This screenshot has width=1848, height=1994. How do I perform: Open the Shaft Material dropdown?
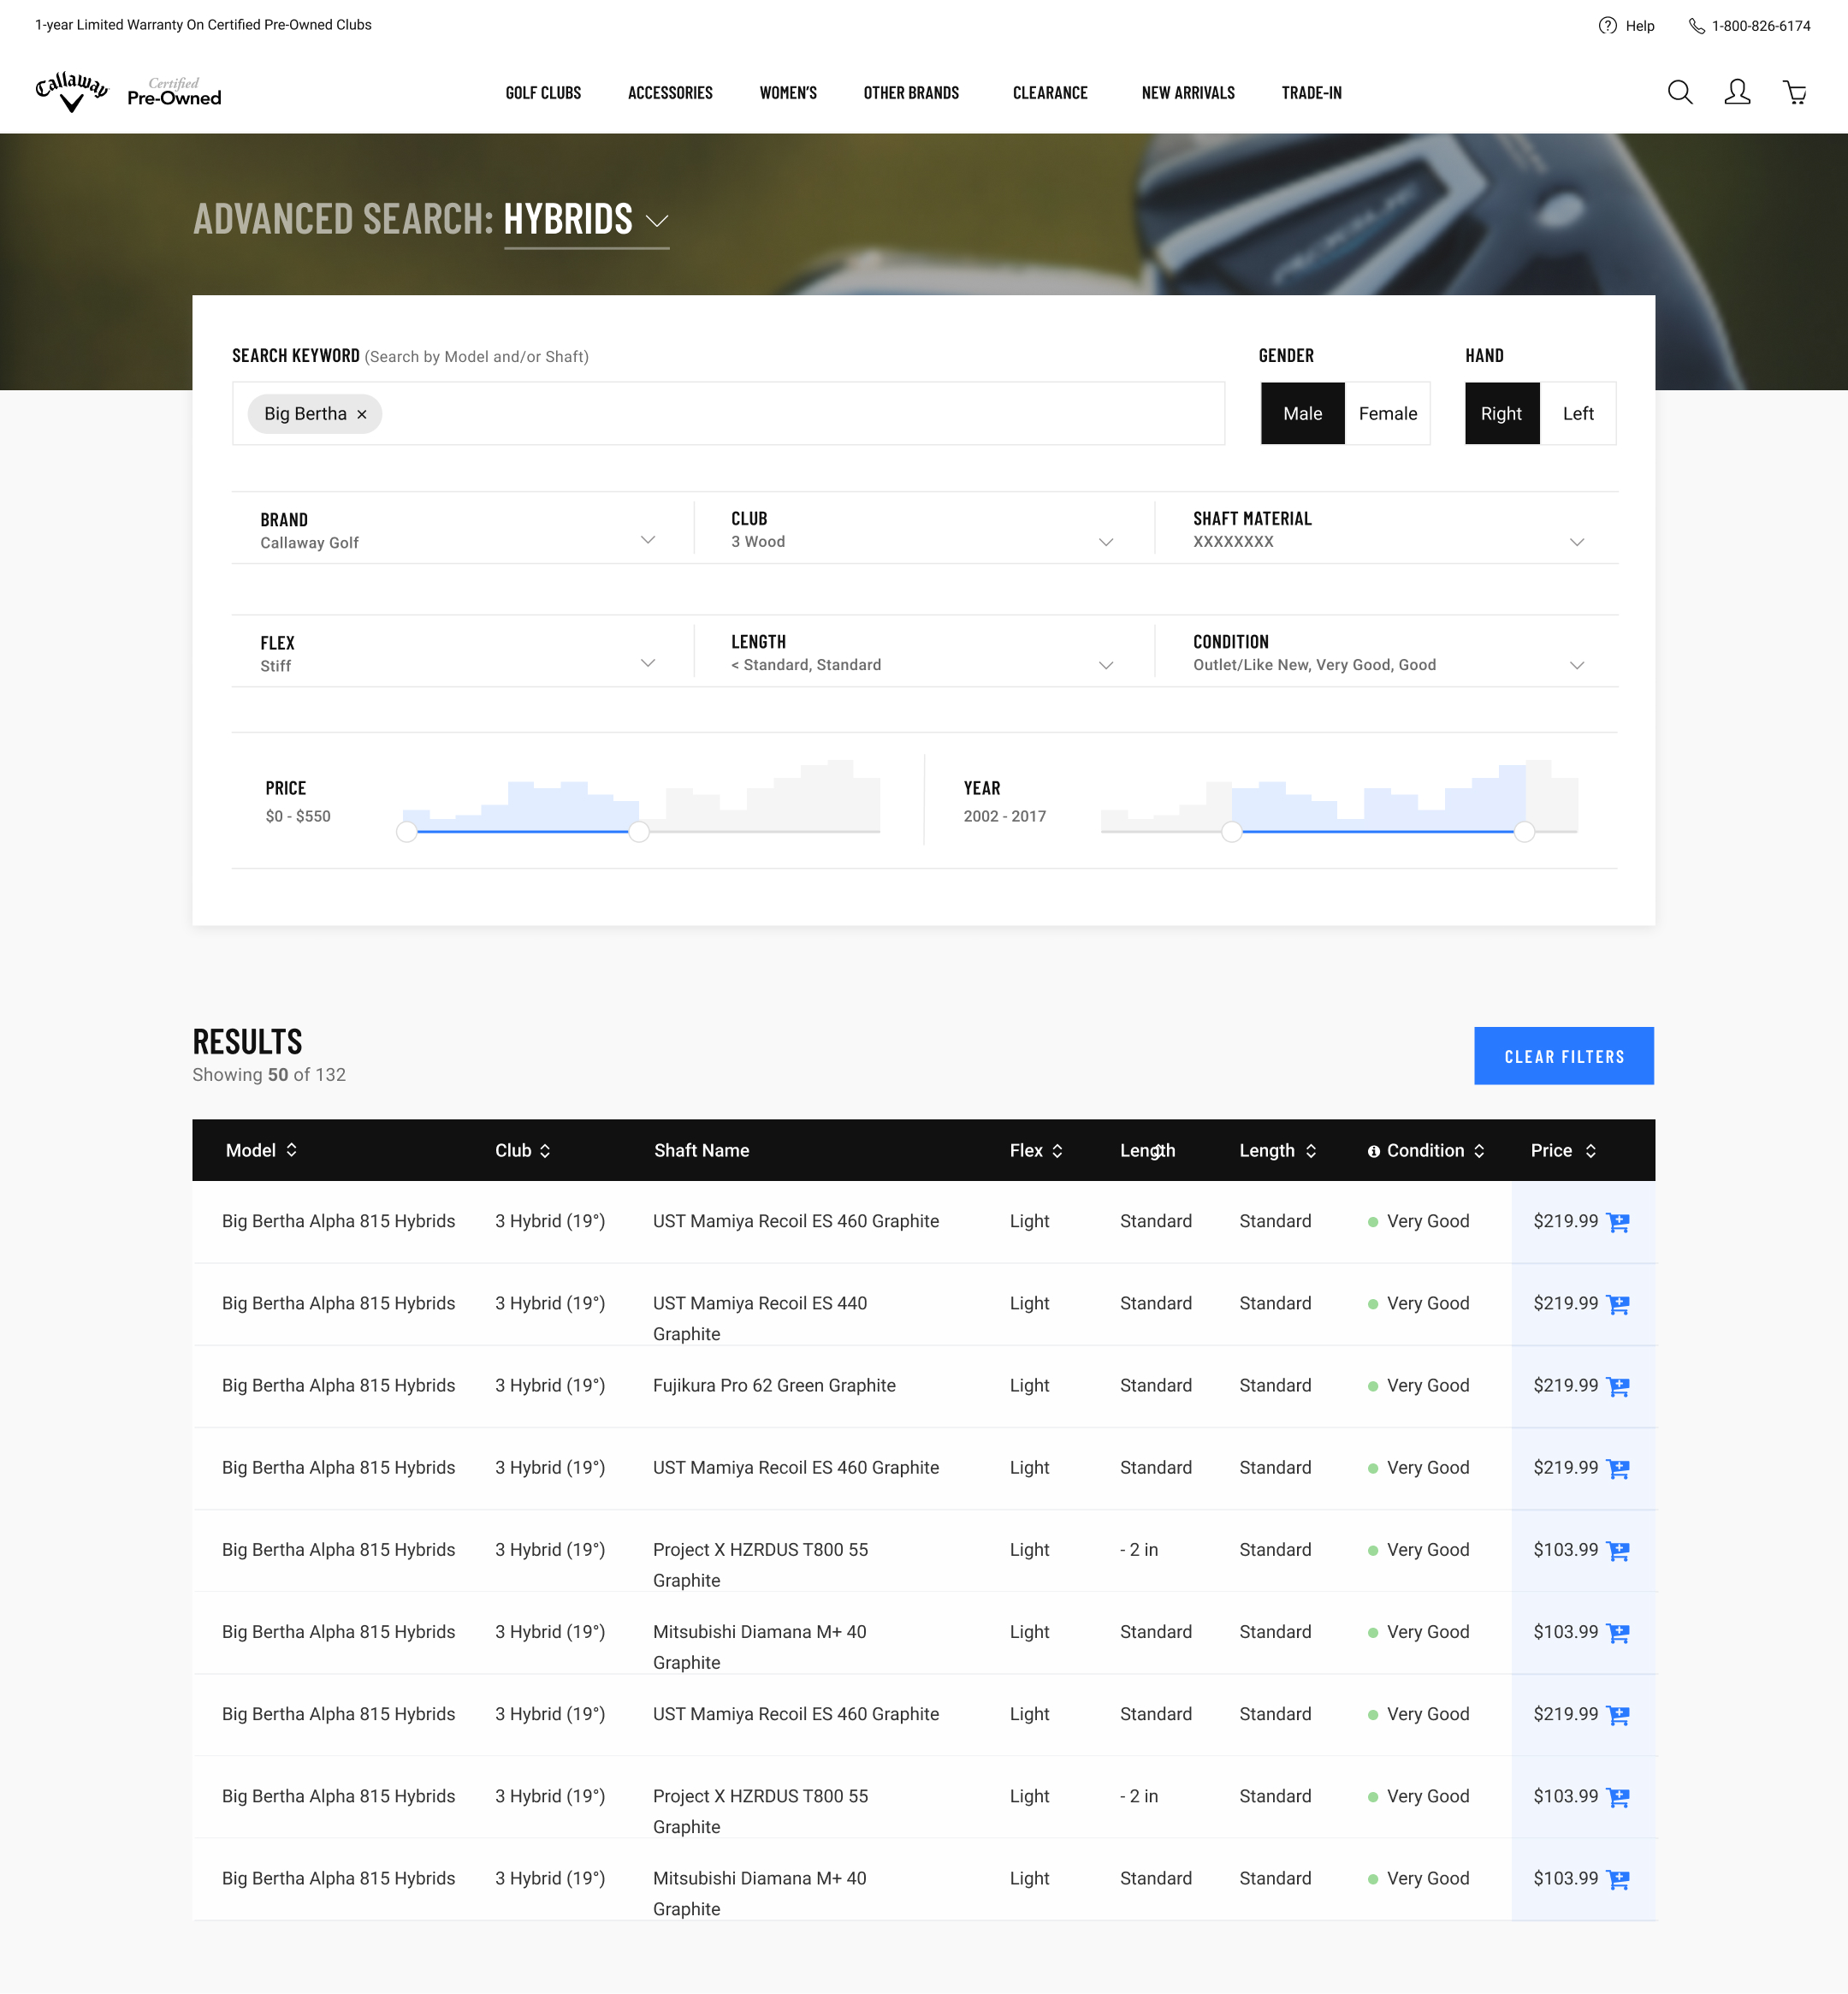coord(1576,541)
